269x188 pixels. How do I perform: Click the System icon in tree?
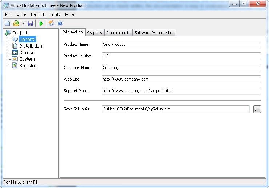click(15, 59)
